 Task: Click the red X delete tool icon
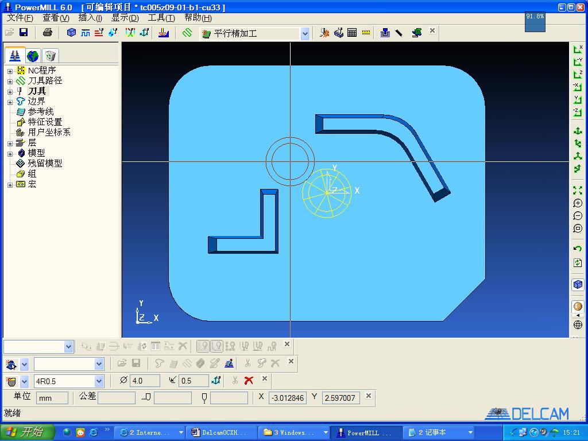click(x=248, y=380)
